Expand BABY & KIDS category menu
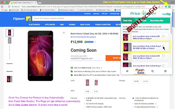Screen dimensions: 175x109 click(86, 25)
